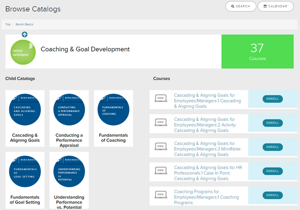300x210 pixels.
Task: Open Cascading & Aligning Goals child catalog
Action: (x=25, y=118)
